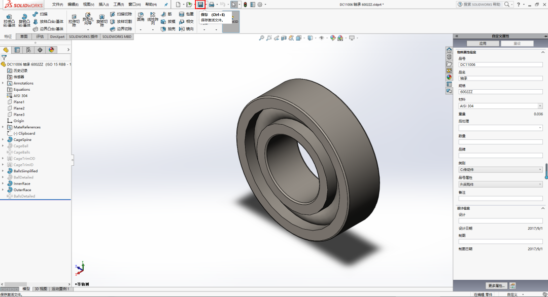Screen dimensions: 548x297
Task: Select the InnerRace feature in the tree
Action: (22, 183)
